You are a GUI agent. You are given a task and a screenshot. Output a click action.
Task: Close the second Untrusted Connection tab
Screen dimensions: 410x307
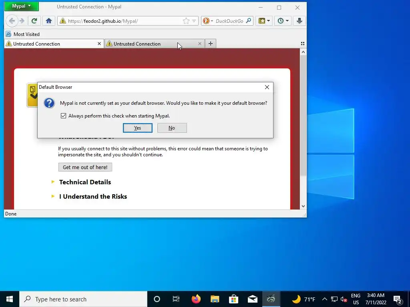200,44
